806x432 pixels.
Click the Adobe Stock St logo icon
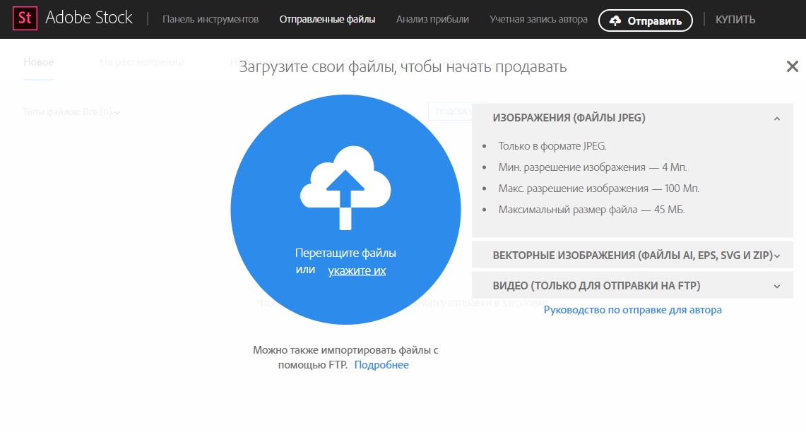click(x=25, y=19)
